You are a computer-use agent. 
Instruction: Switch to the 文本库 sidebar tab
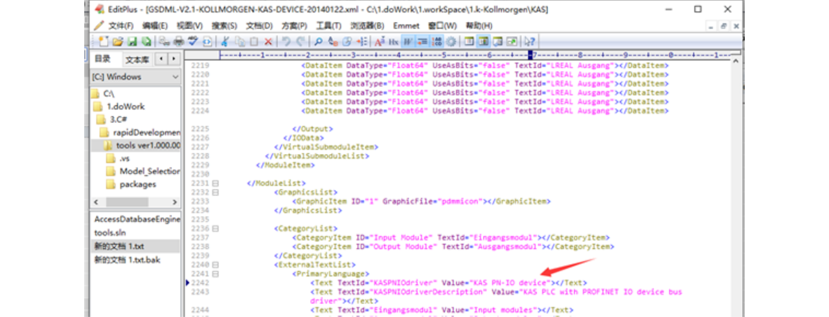click(137, 60)
